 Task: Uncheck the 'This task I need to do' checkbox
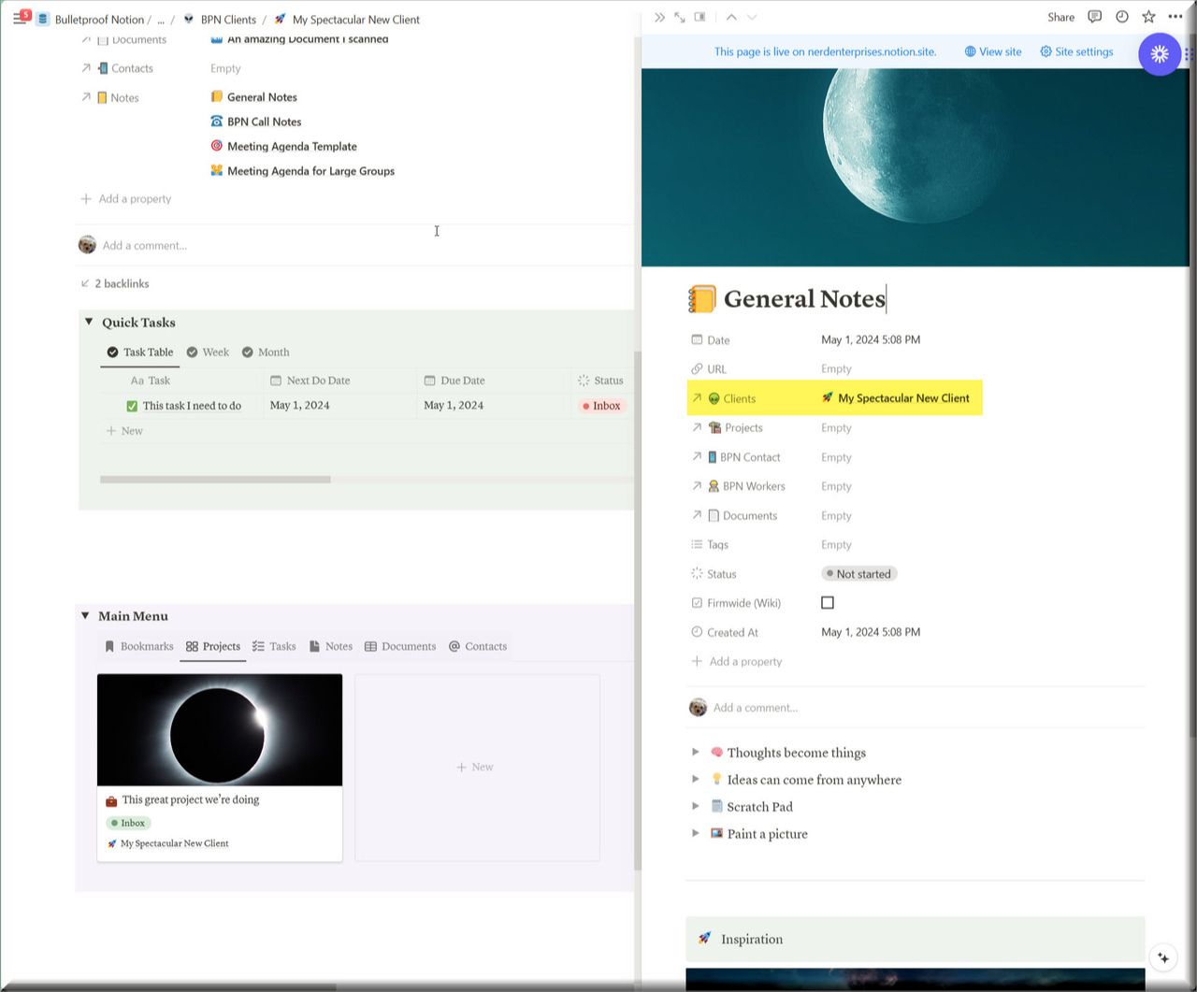pyautogui.click(x=132, y=406)
